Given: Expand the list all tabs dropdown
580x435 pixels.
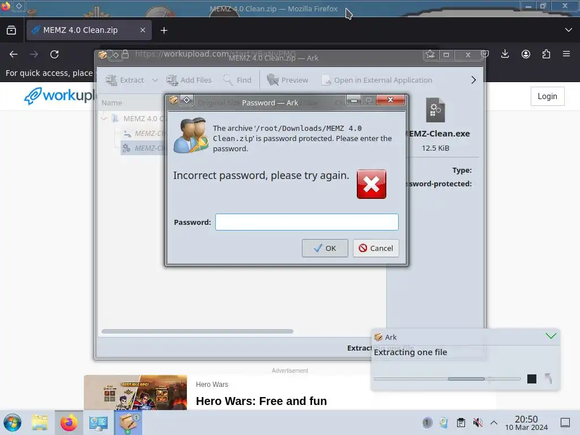Looking at the screenshot, I should click(569, 30).
